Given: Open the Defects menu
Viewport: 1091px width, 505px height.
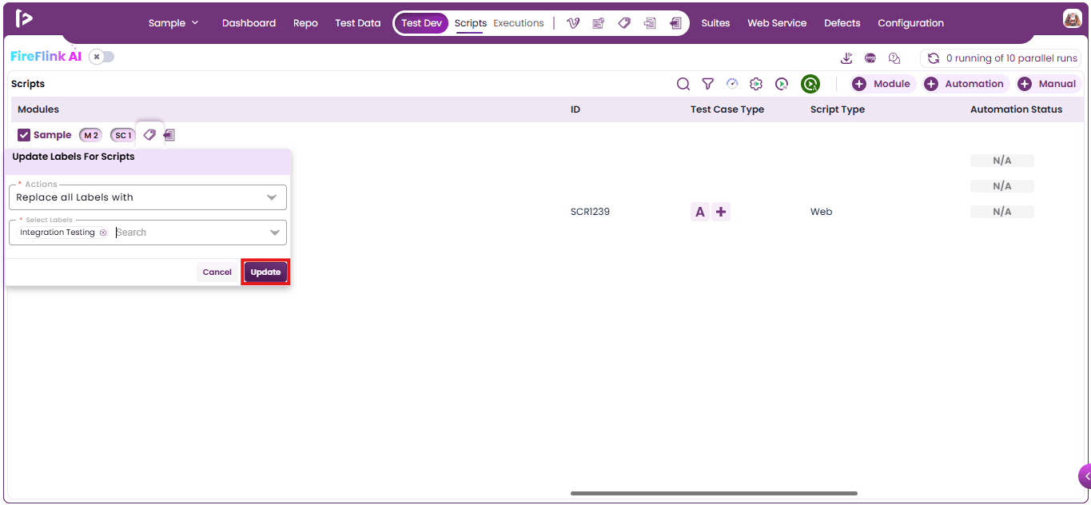Looking at the screenshot, I should click(x=842, y=23).
